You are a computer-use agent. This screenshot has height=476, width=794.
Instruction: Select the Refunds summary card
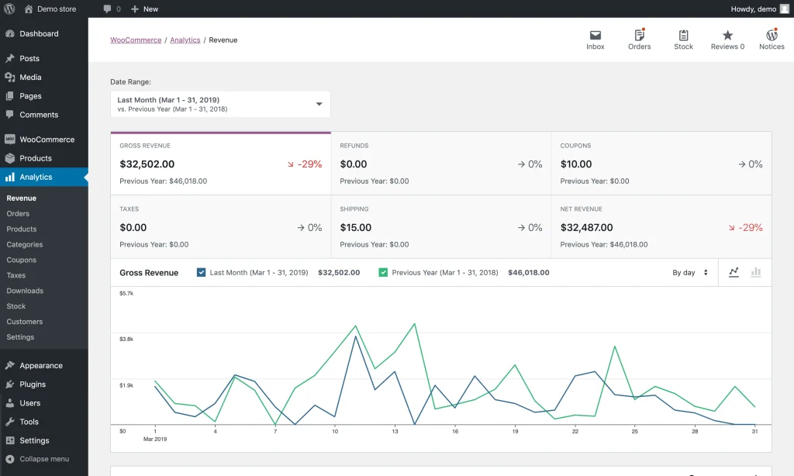click(x=440, y=163)
